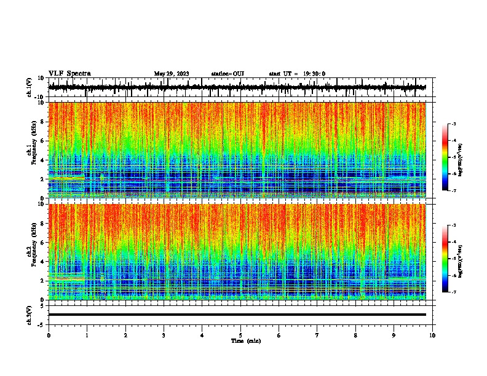Click the 'ch.3(V)' axis label
The height and width of the screenshot is (376, 487).
(x=30, y=315)
